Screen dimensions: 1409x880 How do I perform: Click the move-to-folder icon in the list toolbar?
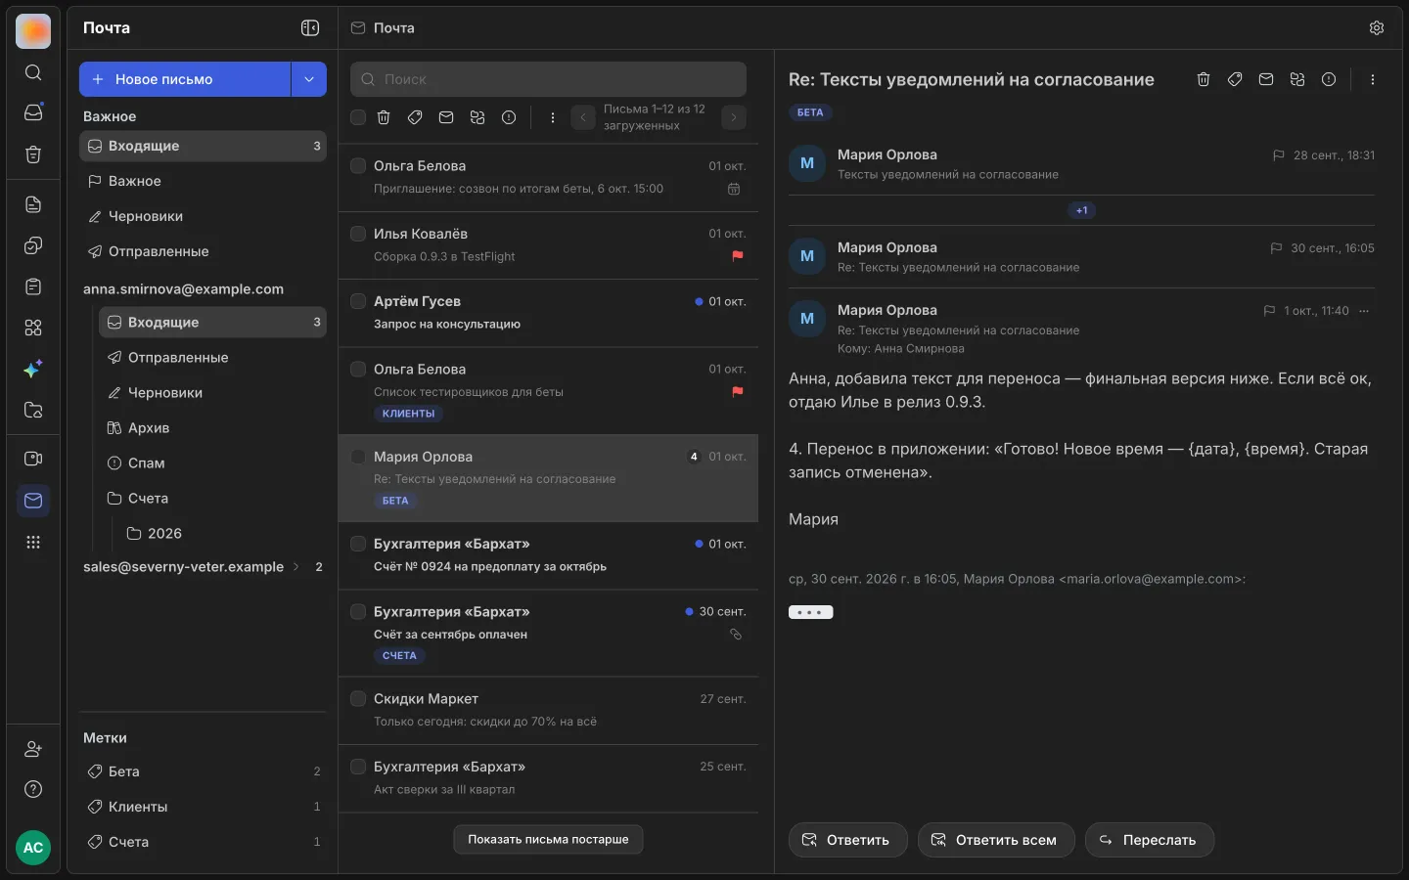click(477, 117)
